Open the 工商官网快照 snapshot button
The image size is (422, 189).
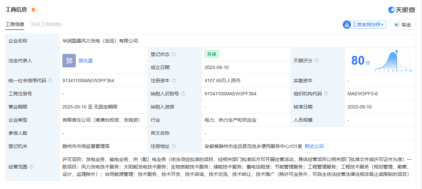(x=364, y=25)
